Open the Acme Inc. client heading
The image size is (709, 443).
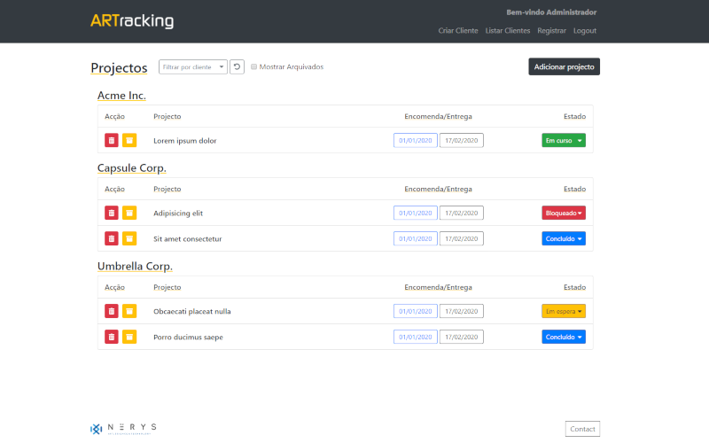(121, 96)
